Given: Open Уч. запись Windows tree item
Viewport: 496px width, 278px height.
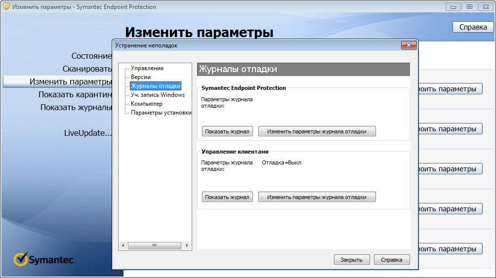Looking at the screenshot, I should tap(158, 95).
